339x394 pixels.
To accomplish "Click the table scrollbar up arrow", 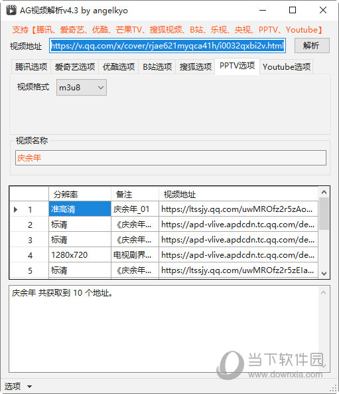I will pyautogui.click(x=324, y=192).
